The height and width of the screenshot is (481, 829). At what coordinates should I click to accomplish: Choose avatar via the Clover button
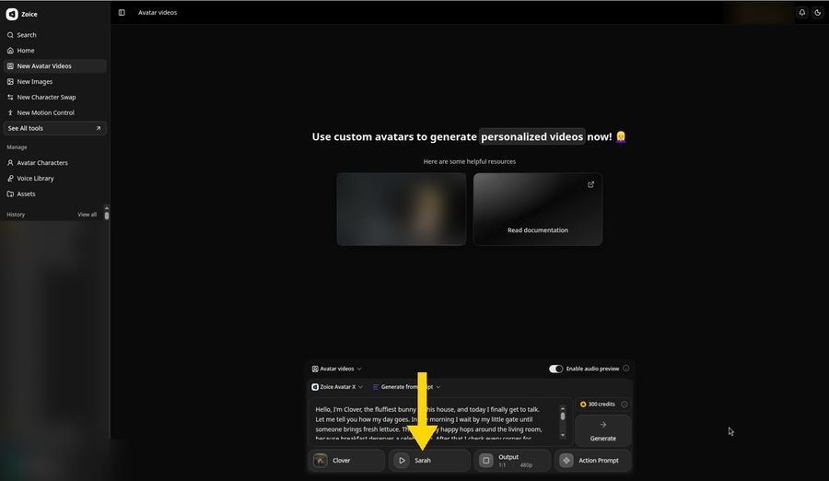[347, 461]
